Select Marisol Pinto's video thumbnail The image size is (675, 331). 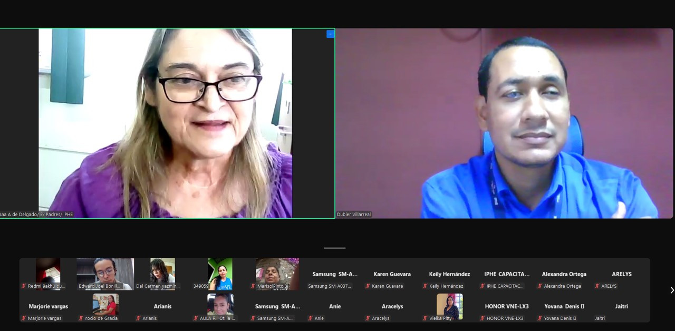click(x=277, y=274)
